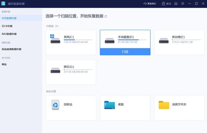Click the 桌面 desktop folder icon
Viewport: 207px width, 133px height.
click(109, 105)
